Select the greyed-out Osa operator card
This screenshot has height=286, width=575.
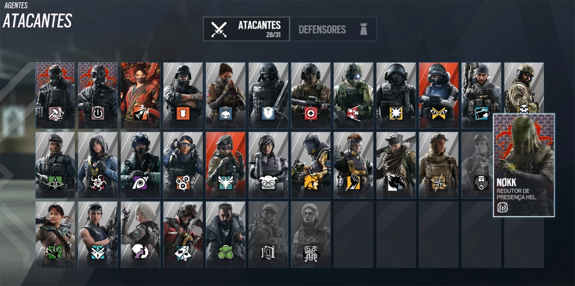click(311, 234)
